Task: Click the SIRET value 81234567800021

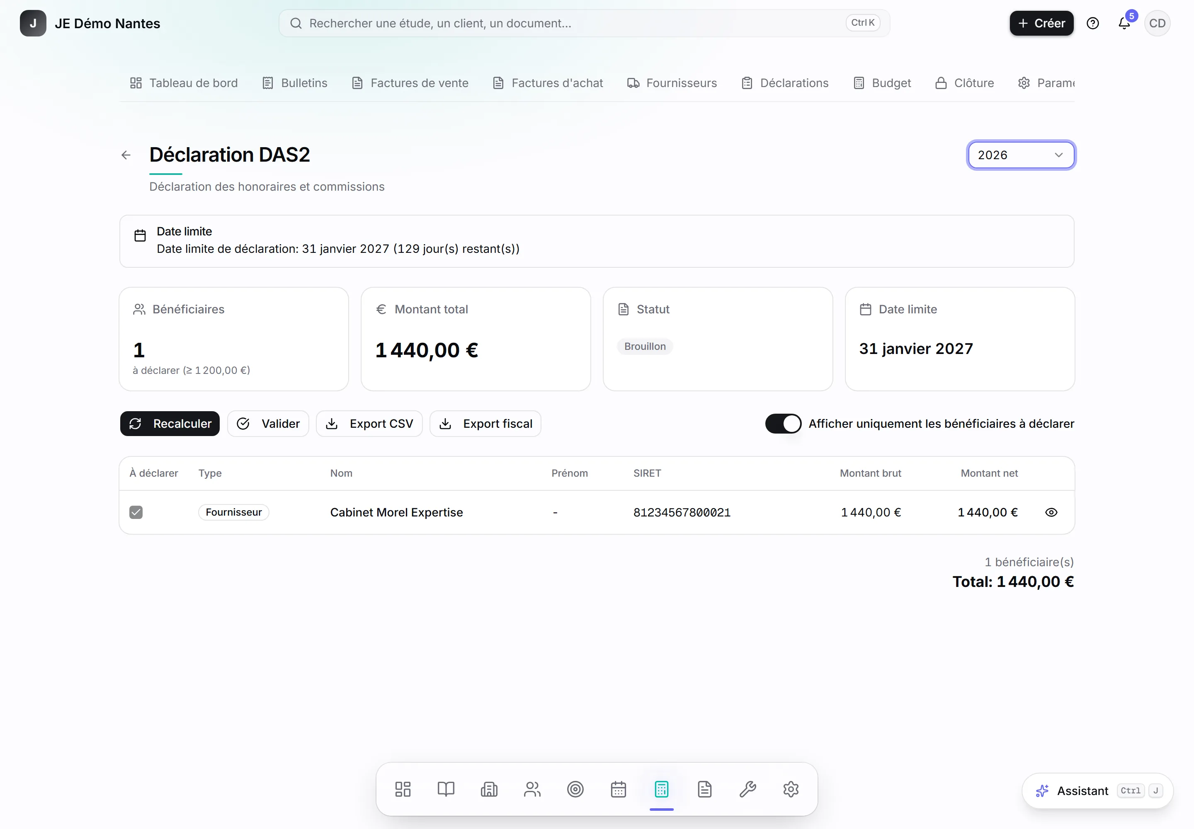Action: pos(682,513)
